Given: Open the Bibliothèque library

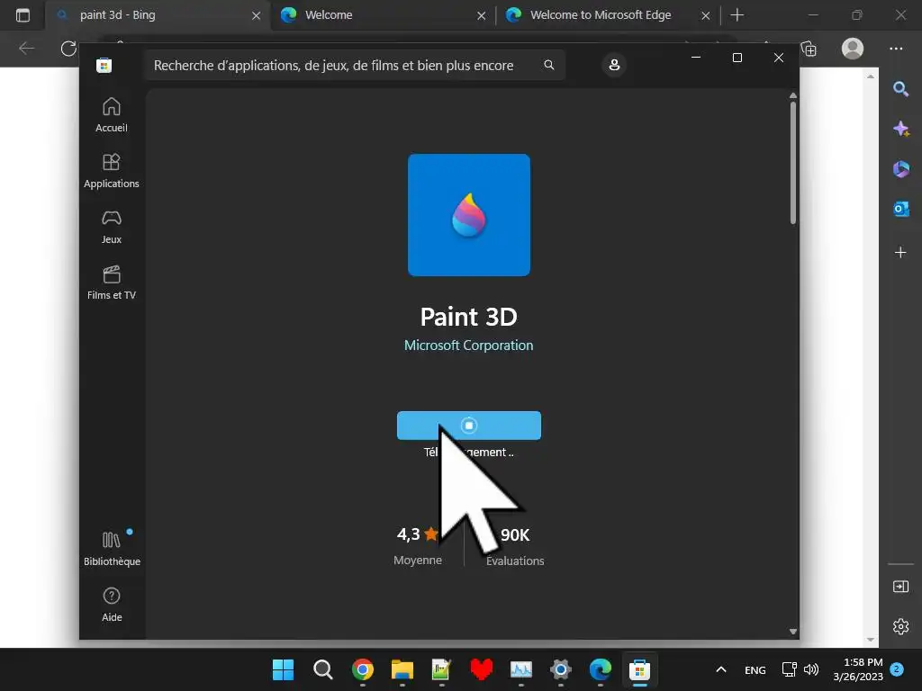Looking at the screenshot, I should point(112,548).
